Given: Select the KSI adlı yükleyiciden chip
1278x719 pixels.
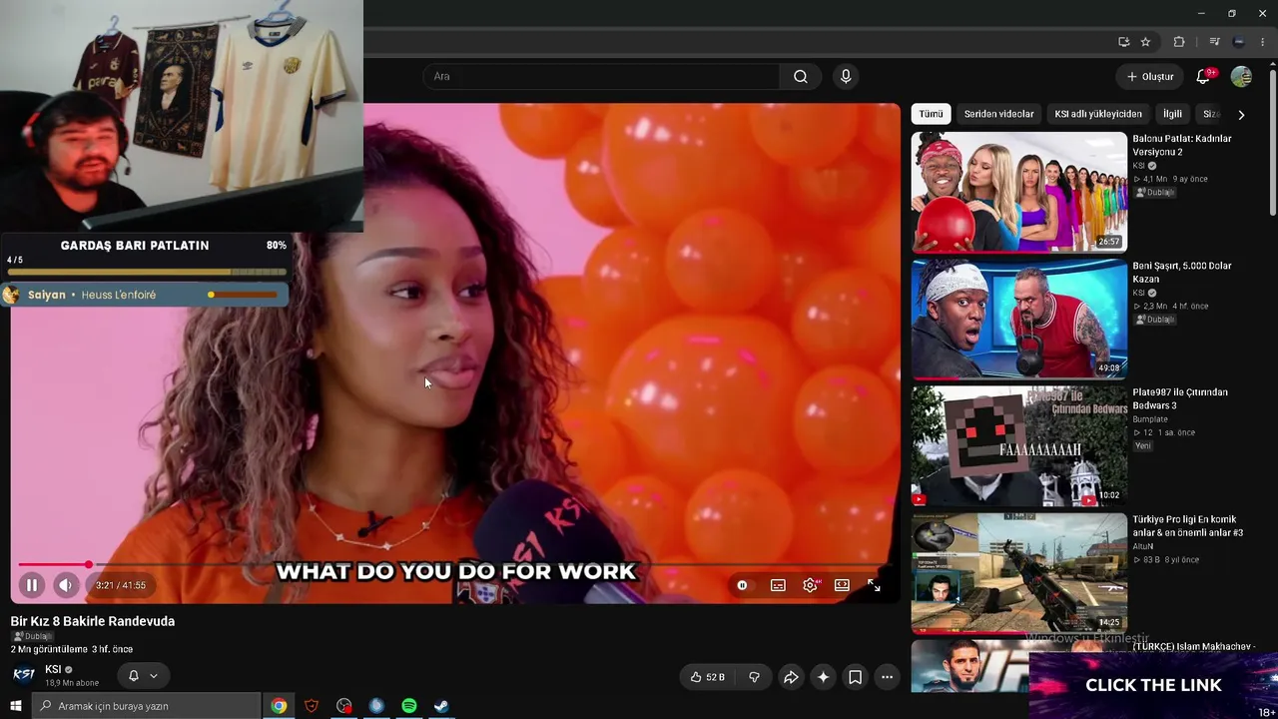Looking at the screenshot, I should tap(1097, 114).
